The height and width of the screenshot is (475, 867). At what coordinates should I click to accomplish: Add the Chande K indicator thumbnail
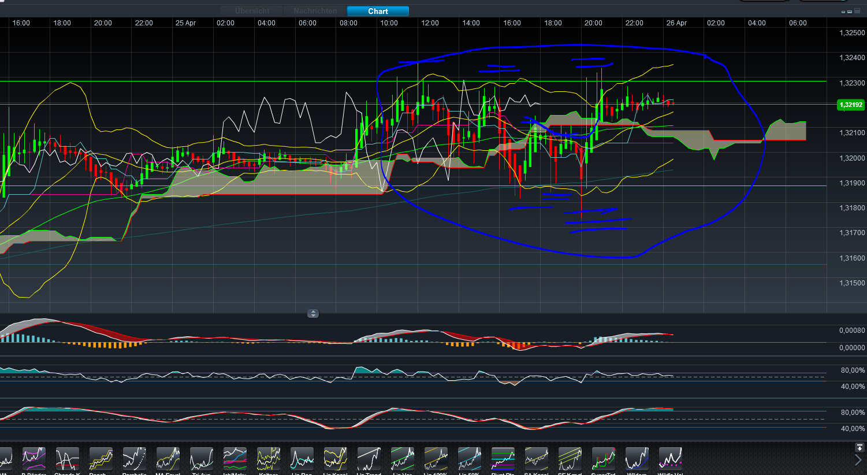click(67, 458)
